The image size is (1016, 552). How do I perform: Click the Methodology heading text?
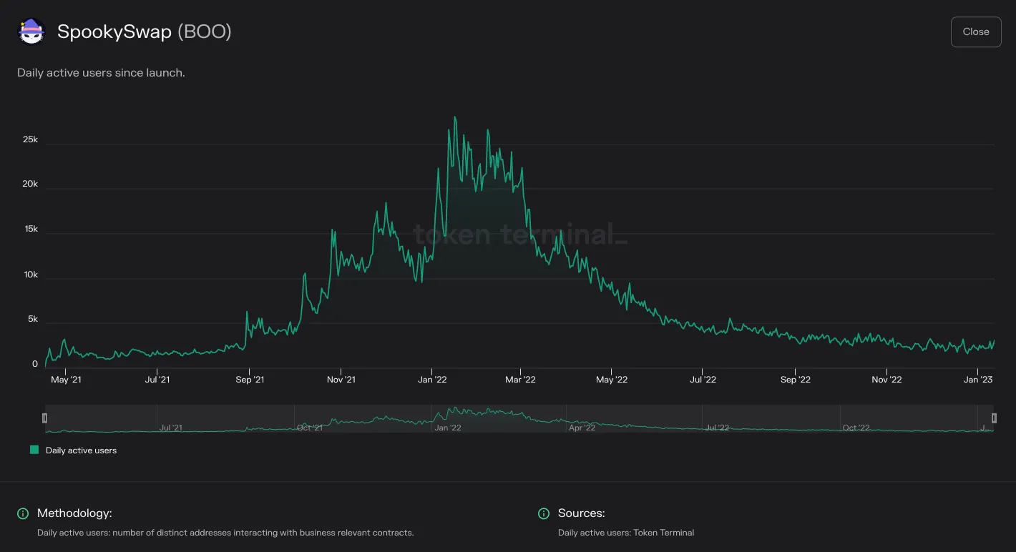click(x=74, y=513)
